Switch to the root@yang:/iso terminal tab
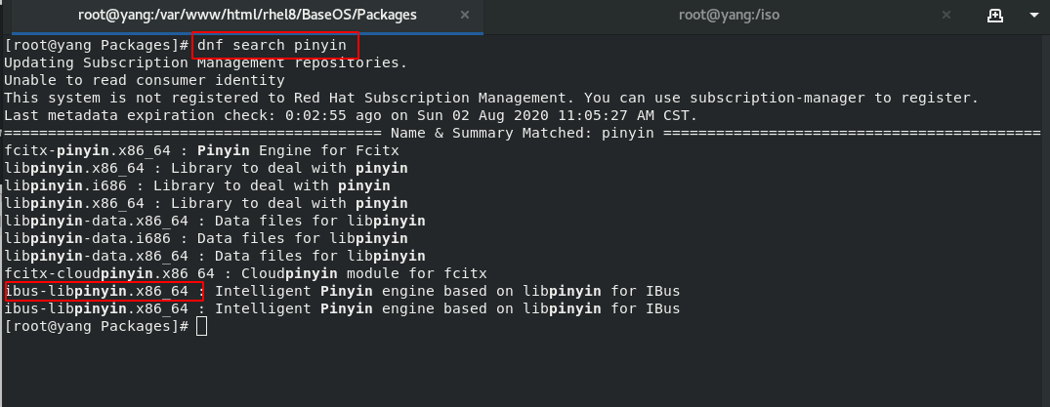The width and height of the screenshot is (1050, 407). (729, 15)
